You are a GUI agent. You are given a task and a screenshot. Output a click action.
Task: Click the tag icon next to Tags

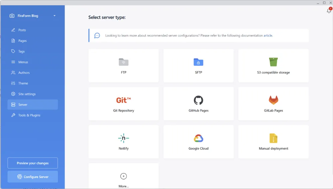(13, 51)
